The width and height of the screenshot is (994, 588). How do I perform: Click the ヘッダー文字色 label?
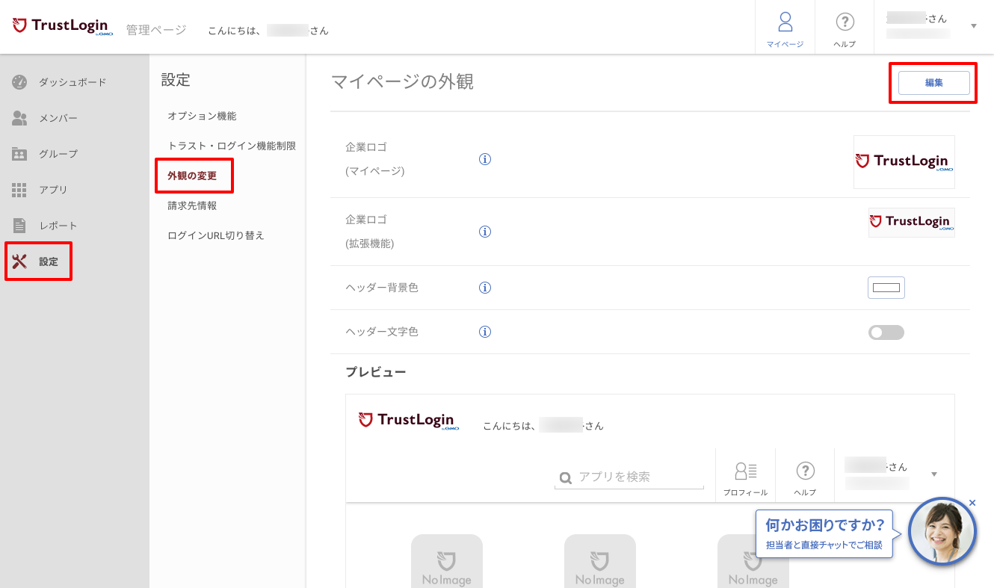[382, 332]
